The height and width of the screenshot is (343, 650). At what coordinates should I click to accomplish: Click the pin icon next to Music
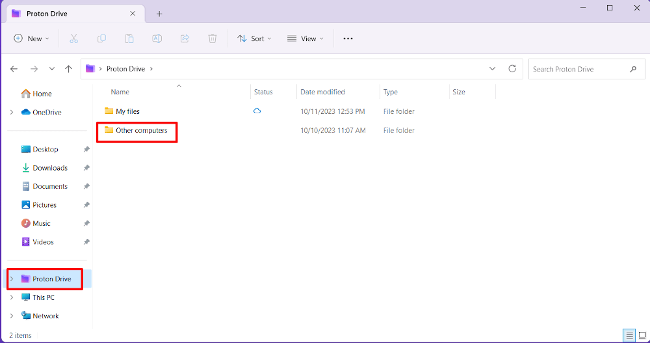[x=86, y=223]
